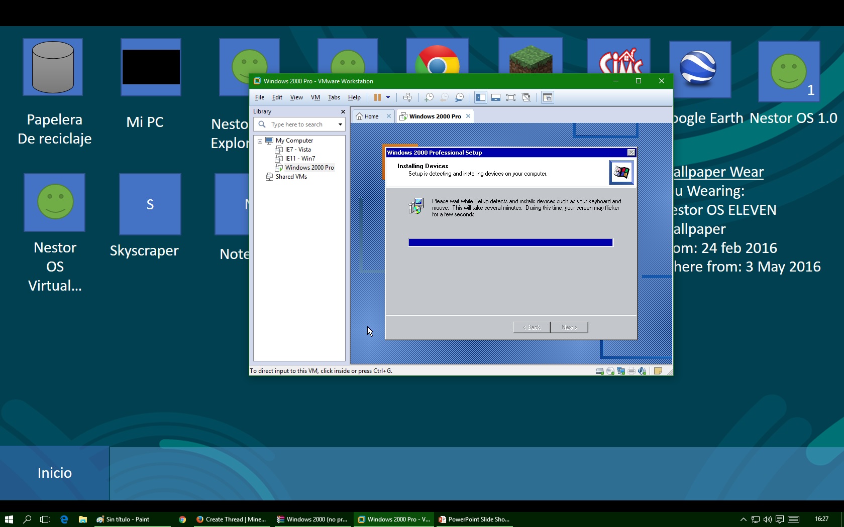Click the message log note icon
This screenshot has width=844, height=527.
(658, 371)
